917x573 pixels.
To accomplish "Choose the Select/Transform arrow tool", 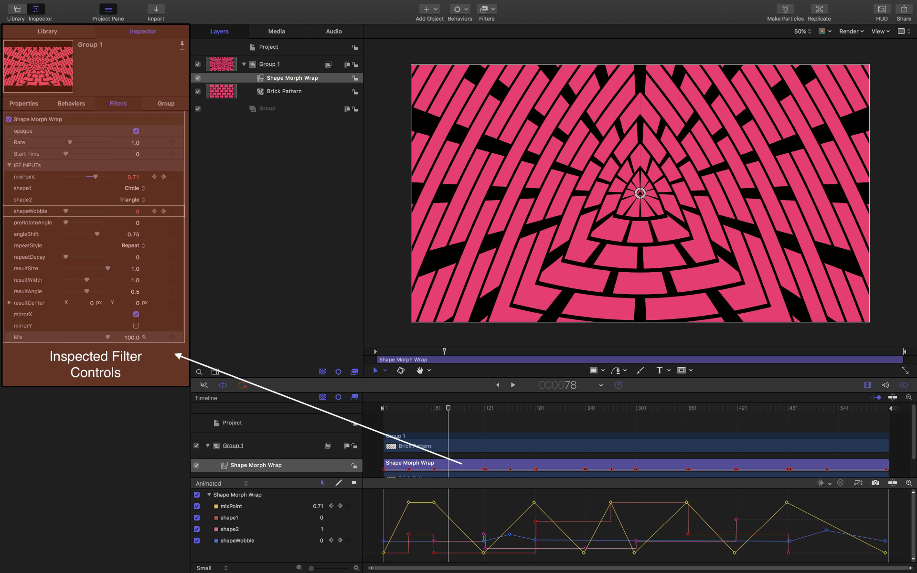I will pyautogui.click(x=375, y=370).
